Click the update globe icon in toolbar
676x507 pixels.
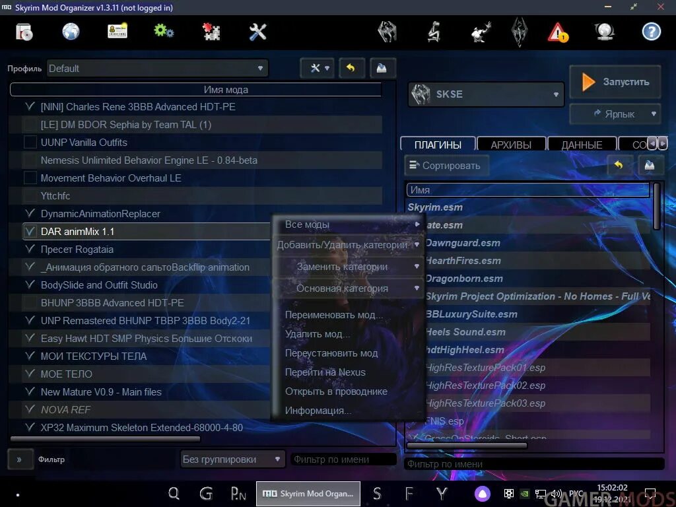point(605,32)
